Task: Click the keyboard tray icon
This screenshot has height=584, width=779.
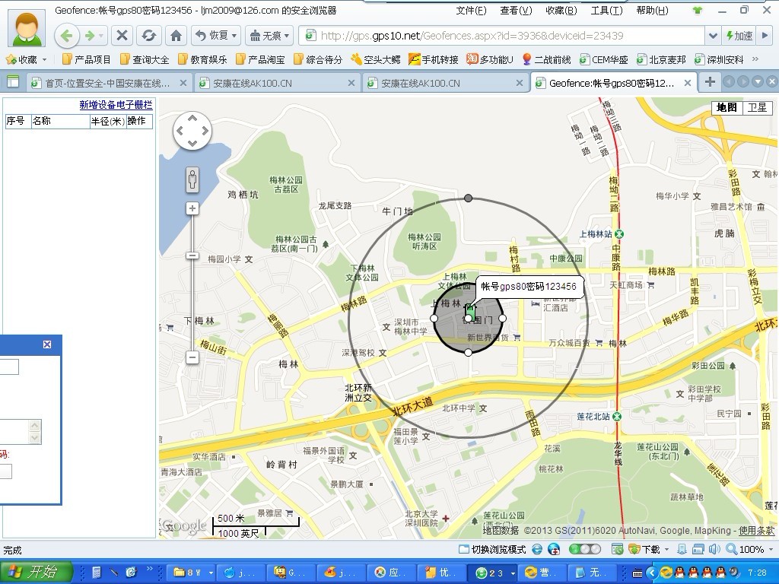Action: (x=638, y=573)
